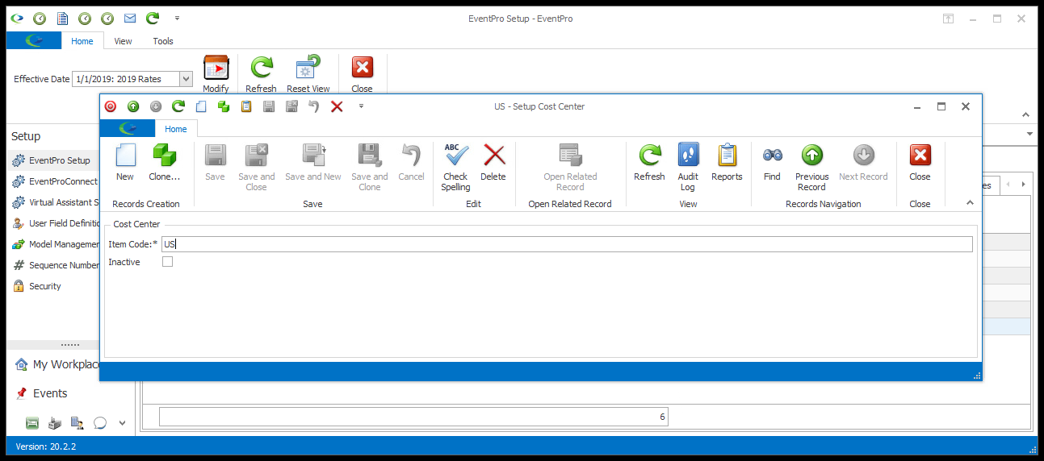Image resolution: width=1044 pixels, height=461 pixels.
Task: Select Virtual Assistant in Setup list
Action: coord(53,202)
